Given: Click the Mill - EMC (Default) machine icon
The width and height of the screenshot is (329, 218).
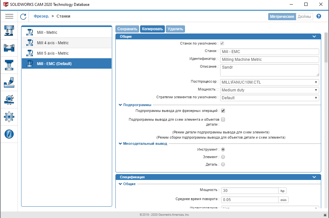Looking at the screenshot, I should [30, 63].
